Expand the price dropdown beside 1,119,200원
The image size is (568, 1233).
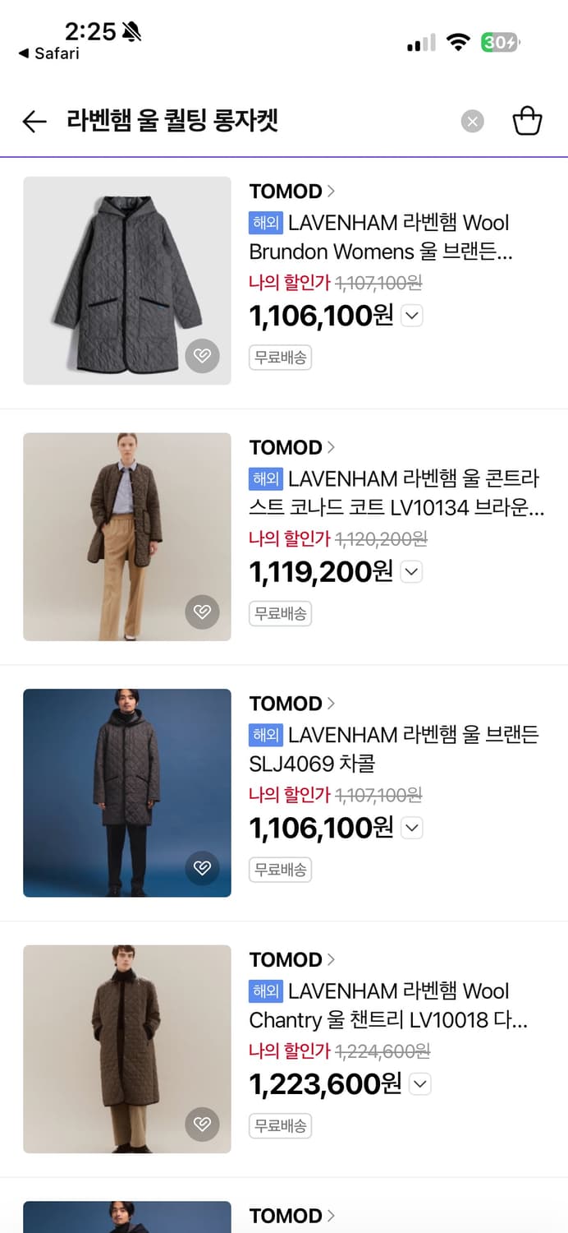pyautogui.click(x=411, y=572)
